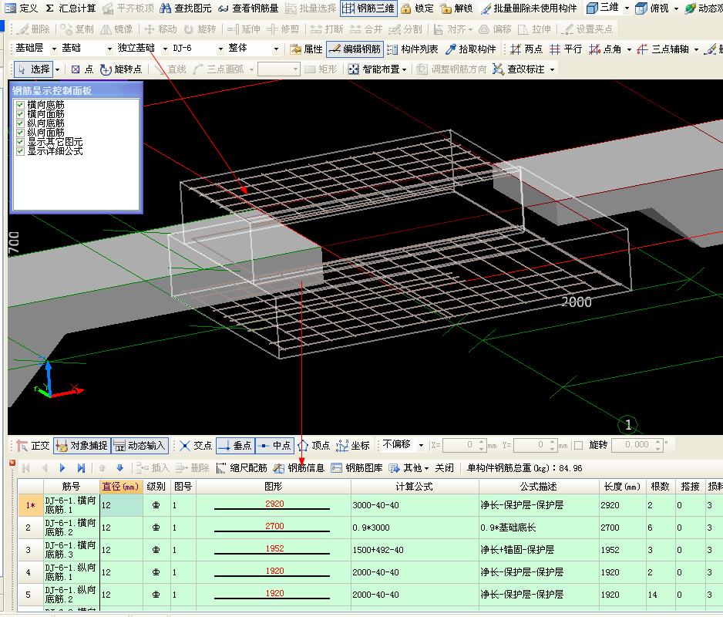This screenshot has height=617, width=723.
Task: Toggle 中点 midpoint snap
Action: click(275, 445)
